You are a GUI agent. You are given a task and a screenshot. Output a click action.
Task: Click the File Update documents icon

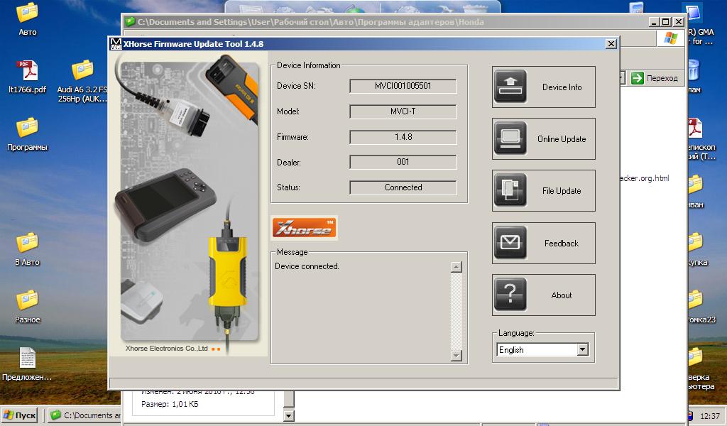(510, 190)
